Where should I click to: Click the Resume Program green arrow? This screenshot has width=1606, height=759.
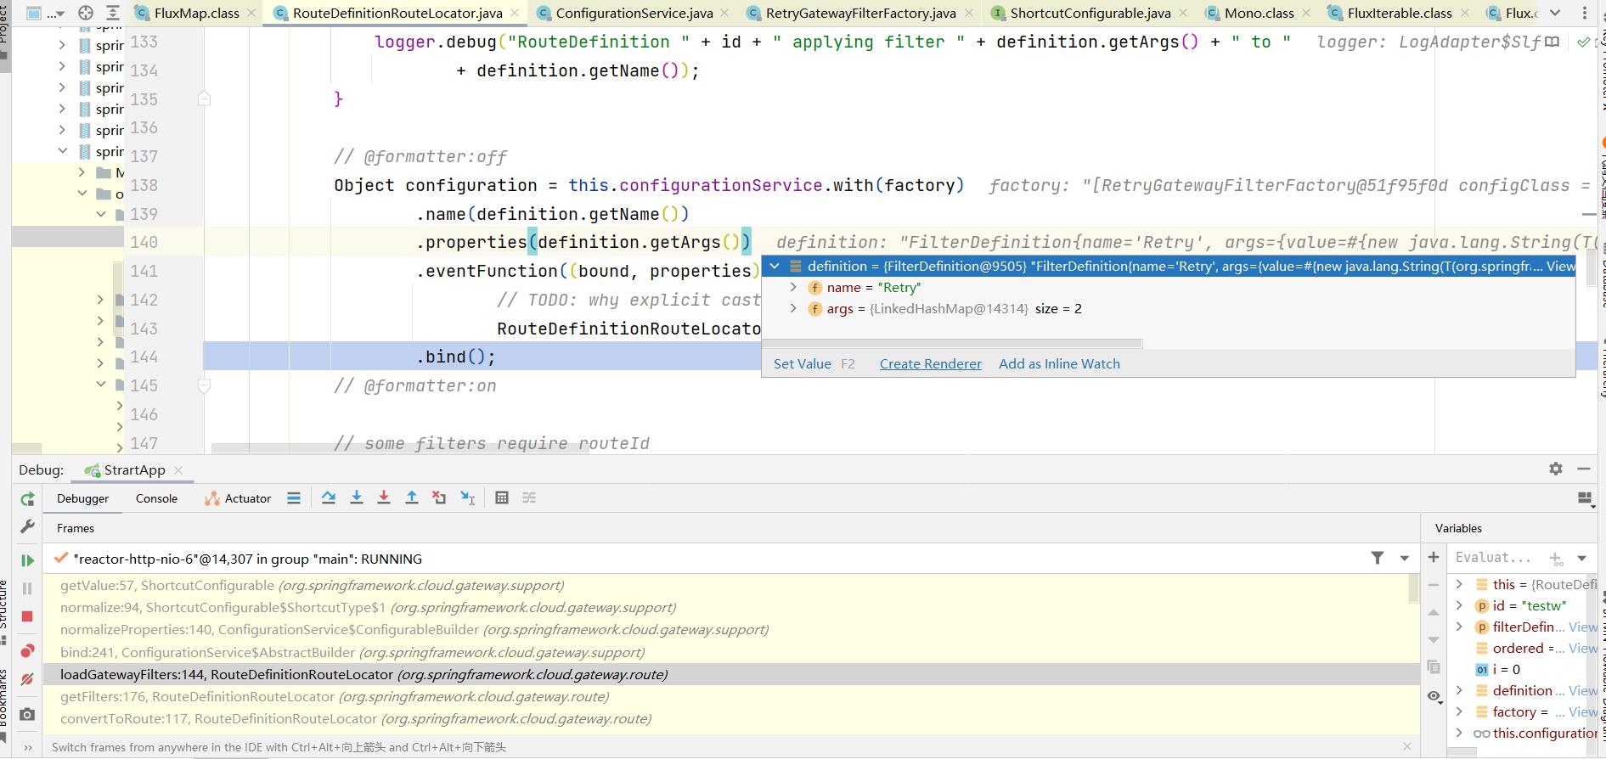(27, 560)
